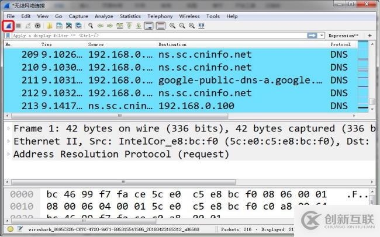This screenshot has height=237, width=380.
Task: Toggle packet list colorization
Action: (160, 26)
